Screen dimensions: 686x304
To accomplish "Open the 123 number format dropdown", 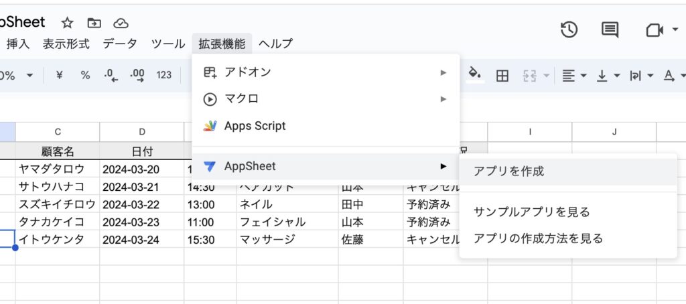I will pos(164,76).
